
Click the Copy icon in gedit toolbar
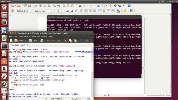point(70,41)
